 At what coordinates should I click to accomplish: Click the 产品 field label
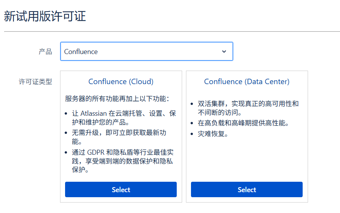click(x=45, y=52)
